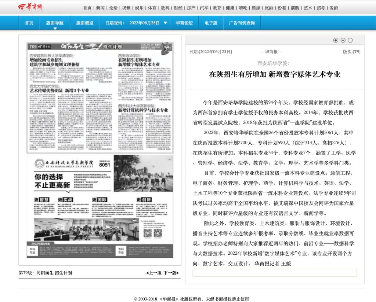Go to the previous page via 上一版
This screenshot has height=302, width=376.
154,273
